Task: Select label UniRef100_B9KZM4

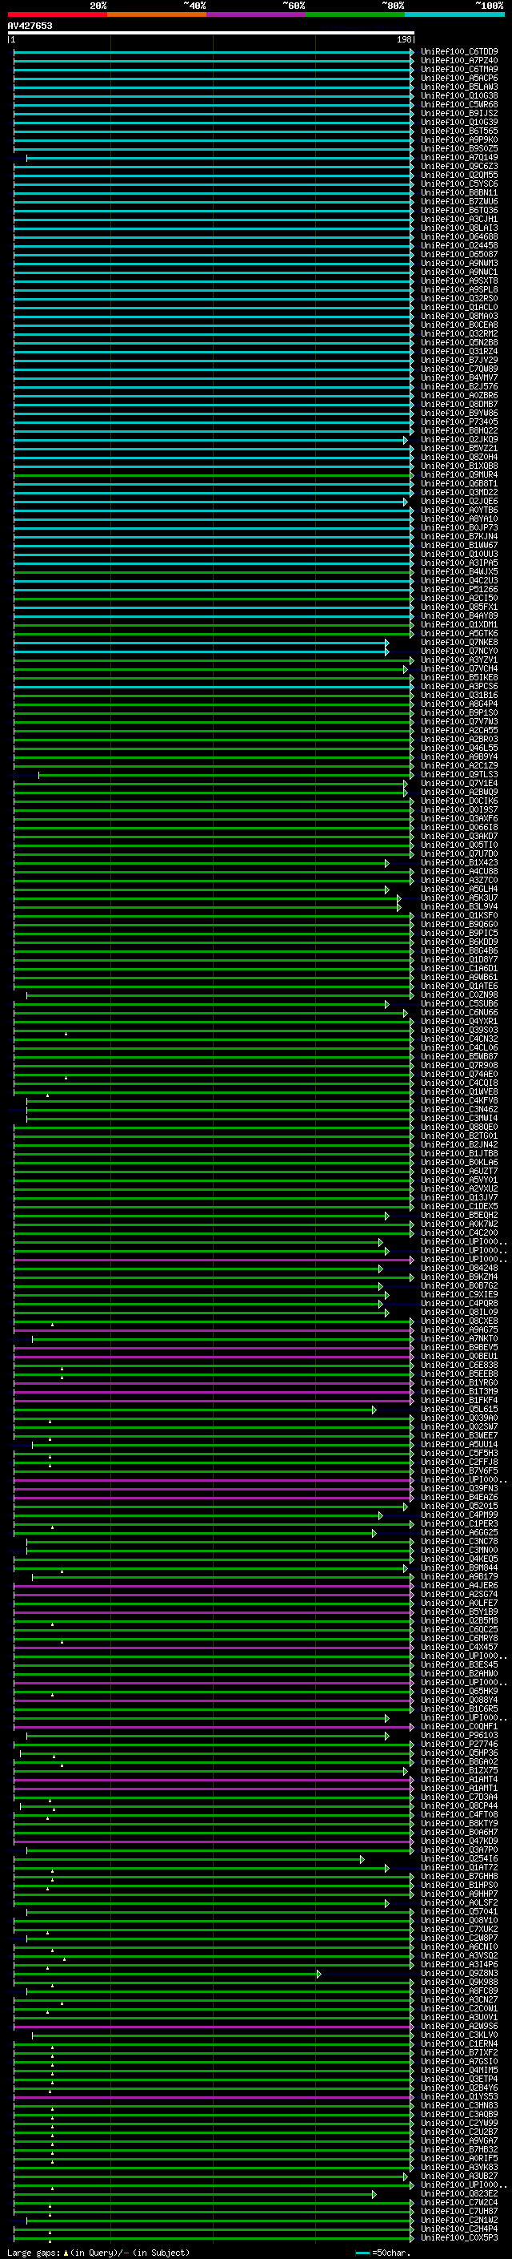Action: point(459,1277)
